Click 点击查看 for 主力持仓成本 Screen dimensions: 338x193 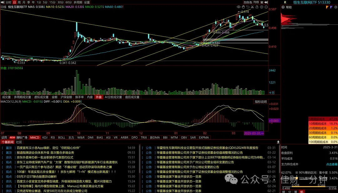pyautogui.click(x=332, y=164)
